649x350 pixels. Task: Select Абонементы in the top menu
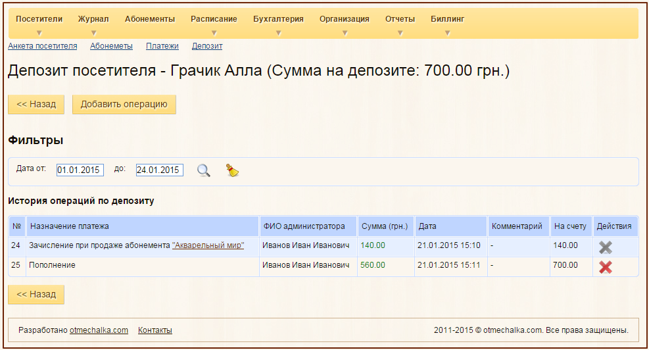coord(150,20)
